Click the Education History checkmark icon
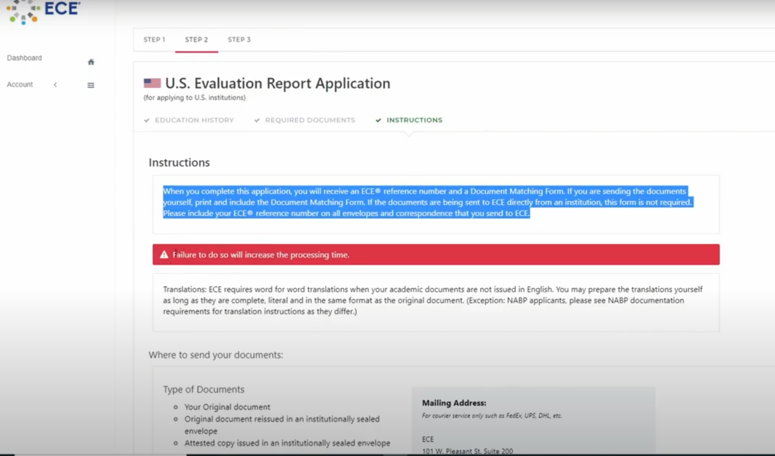Screen dimensions: 775x456 (146, 120)
